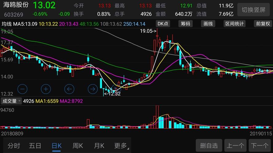This screenshot has width=273, height=153.
Task: Tap the right arrow circle icon
Action: [93, 89]
